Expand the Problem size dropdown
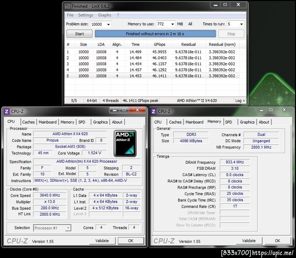The image size is (296, 258). pos(109,24)
